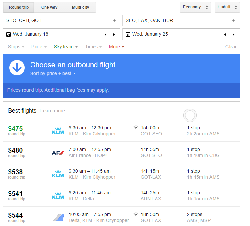The height and width of the screenshot is (226, 250).
Task: Open the Learn more link for Best flights
Action: (x=53, y=111)
